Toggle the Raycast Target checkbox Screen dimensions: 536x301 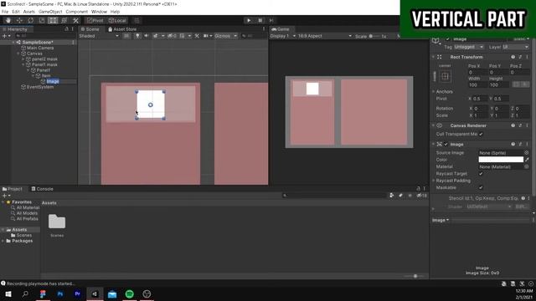point(481,174)
